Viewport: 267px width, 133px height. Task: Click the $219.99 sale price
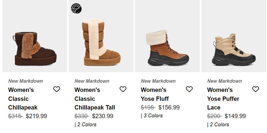(36, 116)
